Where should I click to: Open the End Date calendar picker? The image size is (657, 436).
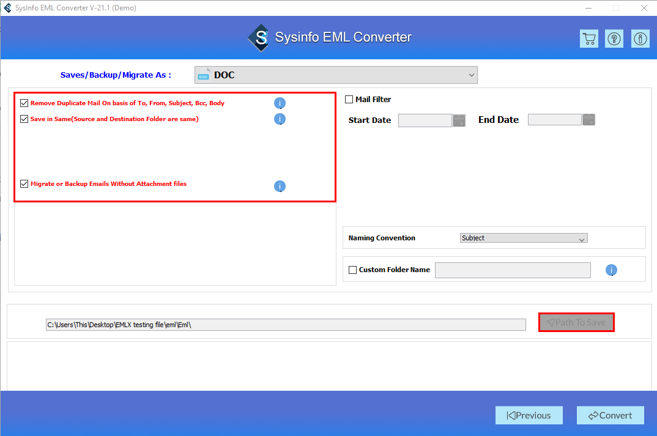pos(588,119)
